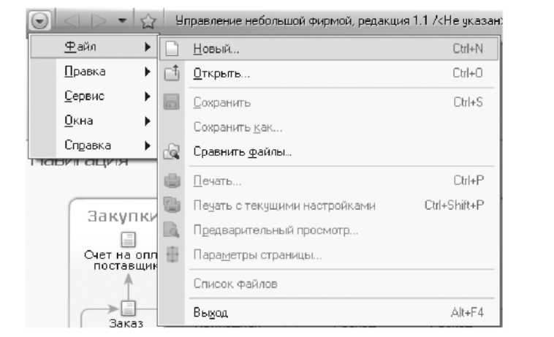
Task: Expand the Сервис submenu arrow
Action: [x=148, y=96]
